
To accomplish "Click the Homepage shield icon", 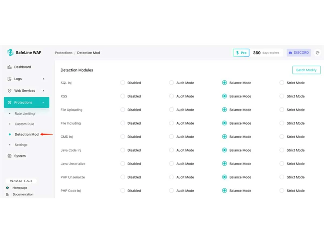I will point(7,188).
